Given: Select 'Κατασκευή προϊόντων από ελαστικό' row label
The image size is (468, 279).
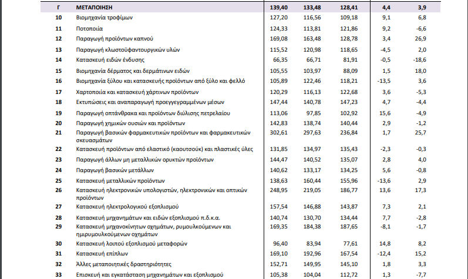Looking at the screenshot, I should tap(164, 149).
